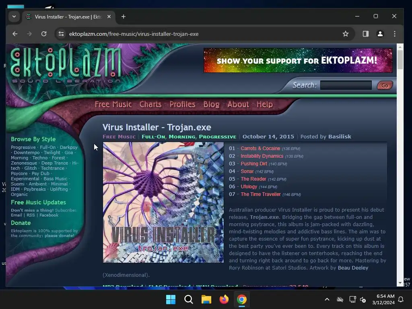Browse Psycore style in sidebar
Screen dimensions: 412x309
(x=19, y=174)
